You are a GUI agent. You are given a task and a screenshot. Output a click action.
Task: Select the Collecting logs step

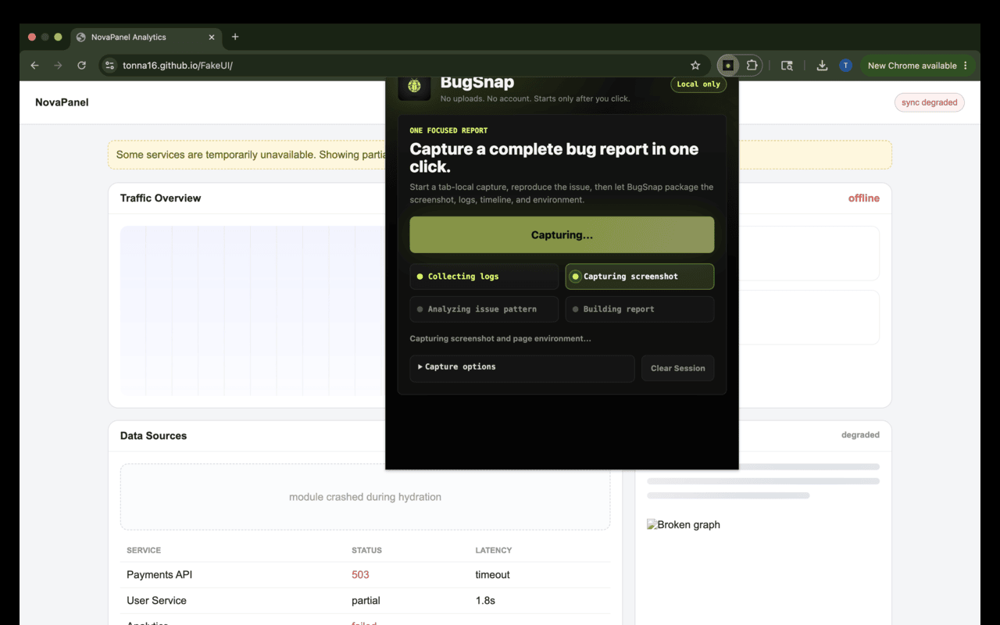point(484,277)
